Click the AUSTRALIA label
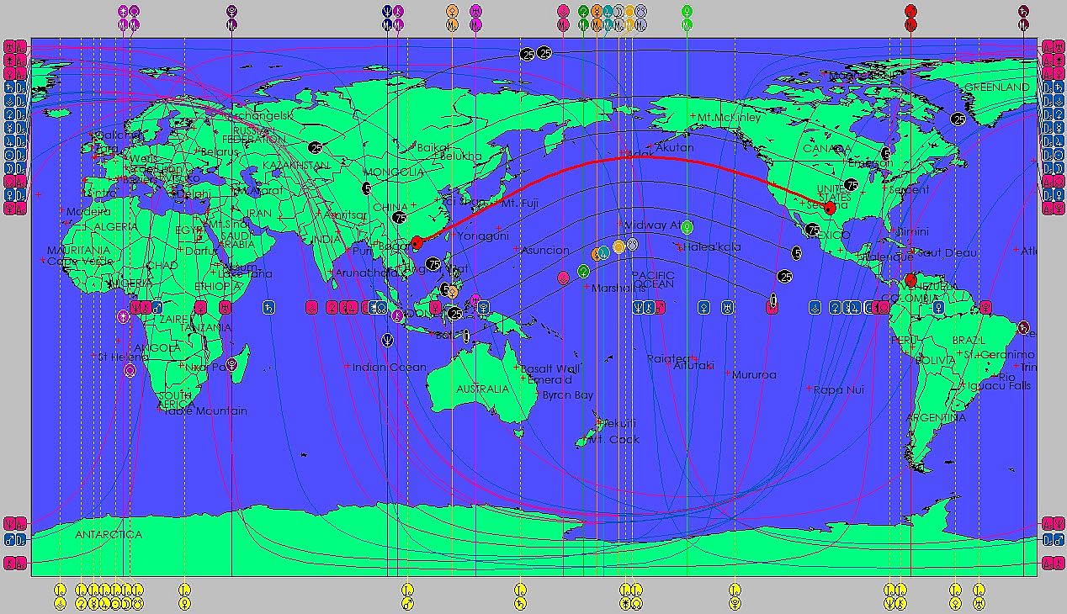This screenshot has height=614, width=1067. pos(483,389)
